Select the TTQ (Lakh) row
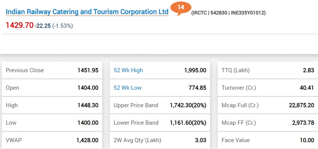Viewport: 318px width, 149px height. [x=268, y=70]
